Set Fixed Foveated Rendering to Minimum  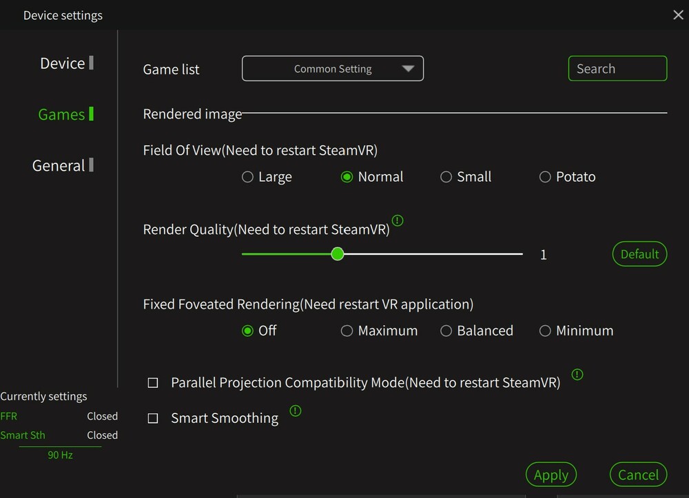tap(545, 331)
